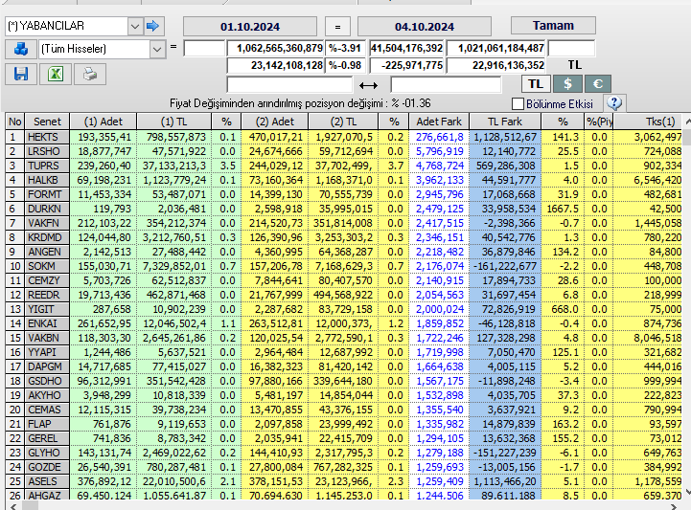691x510 pixels.
Task: Select the YIGIT stock cell
Action: (47, 309)
